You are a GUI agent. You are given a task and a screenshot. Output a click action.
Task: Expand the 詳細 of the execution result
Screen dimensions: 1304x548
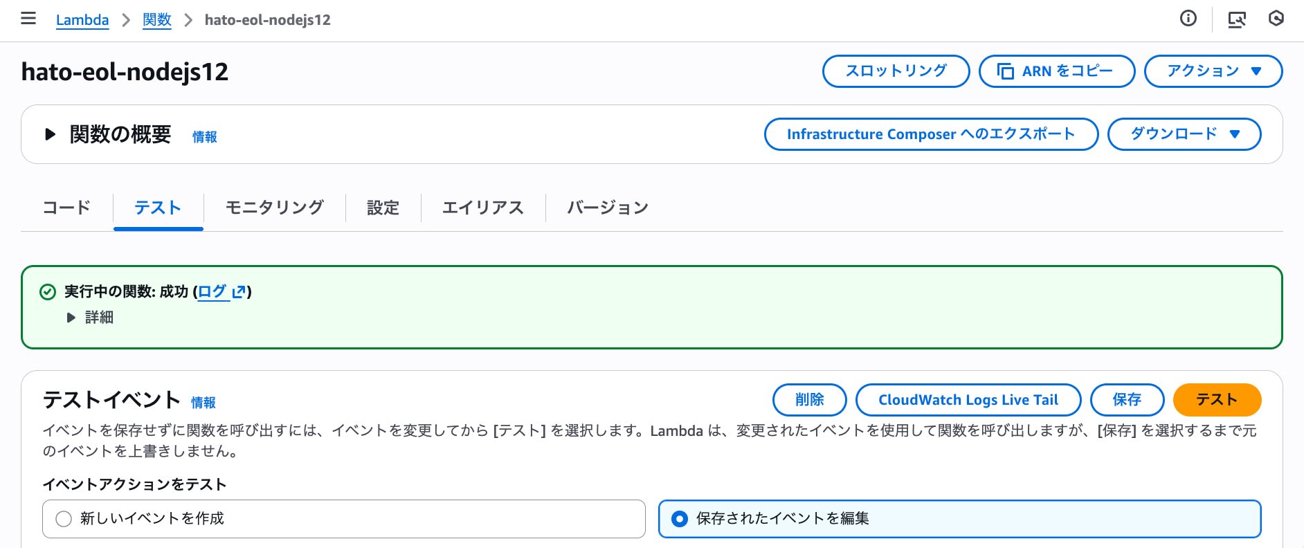coord(71,318)
